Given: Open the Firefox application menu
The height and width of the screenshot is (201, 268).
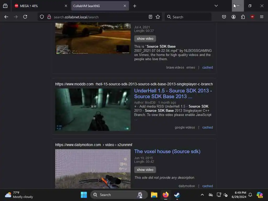Looking at the screenshot, I should tap(262, 17).
